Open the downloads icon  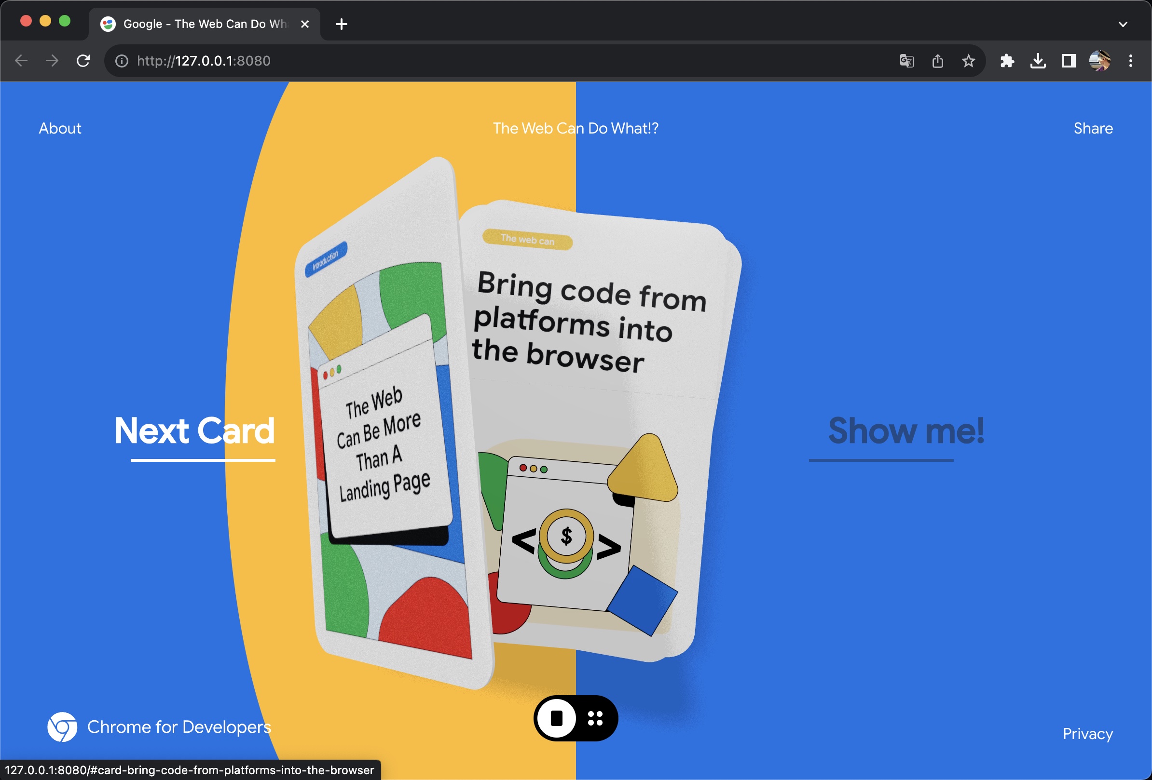(1038, 61)
